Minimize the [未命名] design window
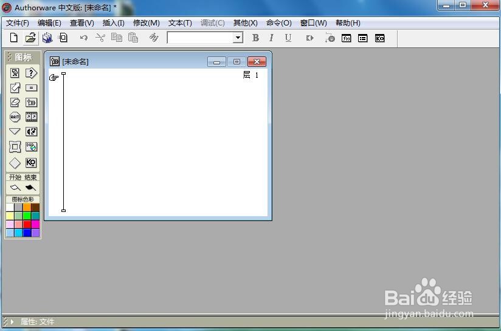 216,61
